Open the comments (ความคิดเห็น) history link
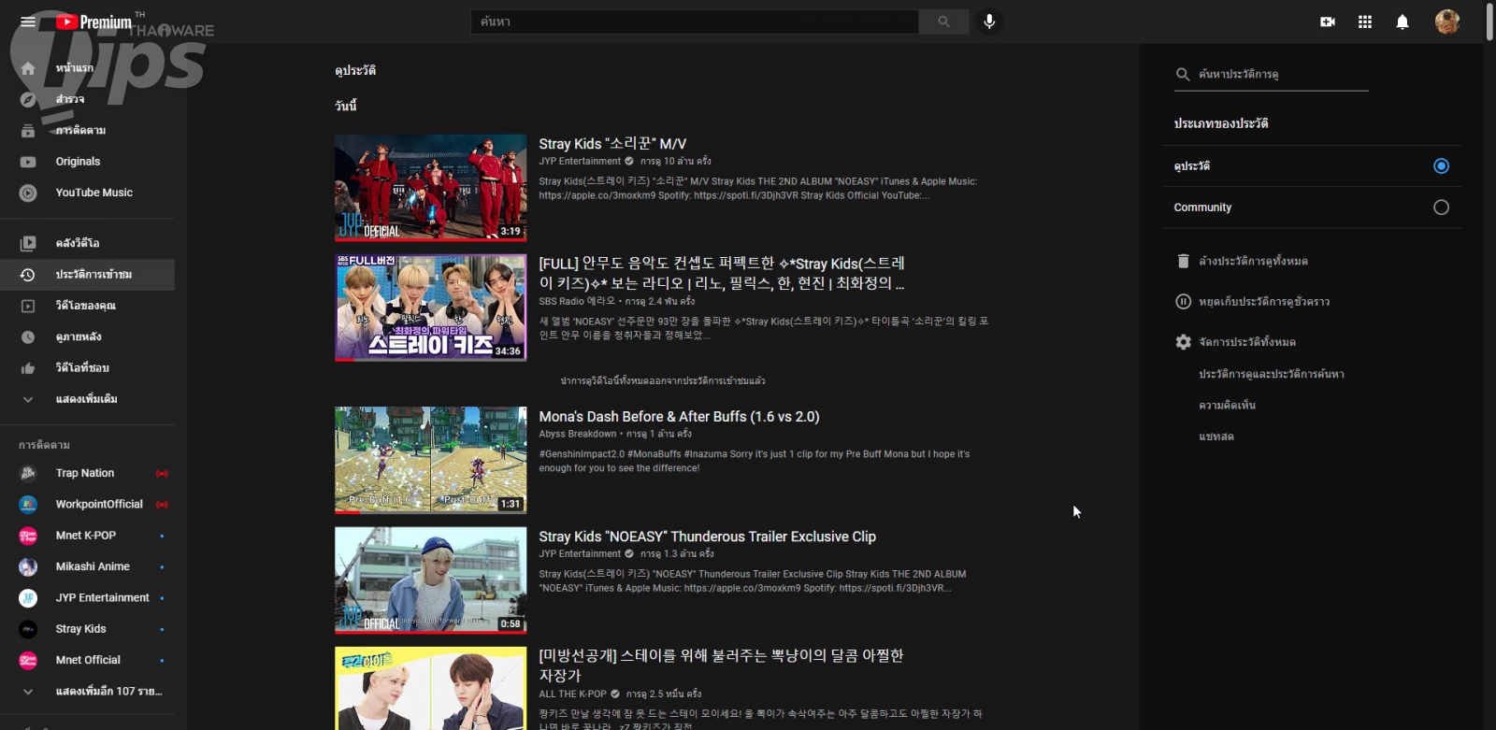Screen dimensions: 1496x730 1228,406
